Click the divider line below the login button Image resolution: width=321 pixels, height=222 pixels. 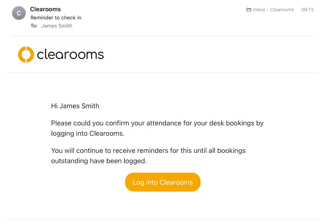pyautogui.click(x=163, y=219)
